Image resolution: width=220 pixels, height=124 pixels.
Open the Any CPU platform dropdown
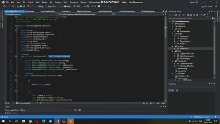tap(55, 6)
